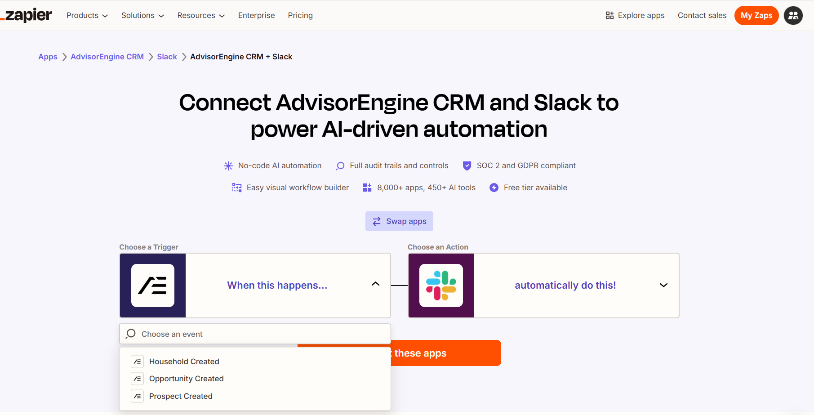Click the AdvisorEngine CRM app logo tile
The height and width of the screenshot is (415, 814).
click(x=153, y=286)
